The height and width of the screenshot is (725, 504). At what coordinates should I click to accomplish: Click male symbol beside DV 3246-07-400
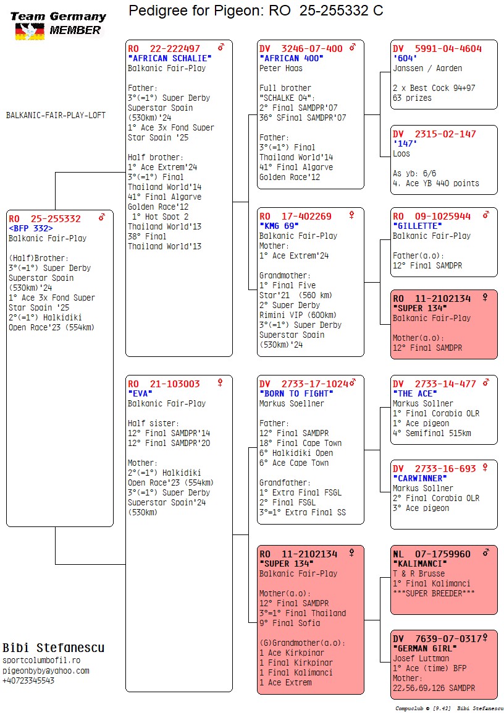(x=353, y=48)
